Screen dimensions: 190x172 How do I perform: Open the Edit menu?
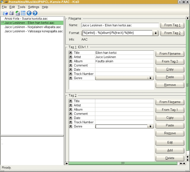[x=12, y=7]
